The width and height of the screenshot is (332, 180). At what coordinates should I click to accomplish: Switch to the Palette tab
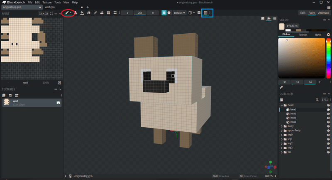(x=303, y=35)
